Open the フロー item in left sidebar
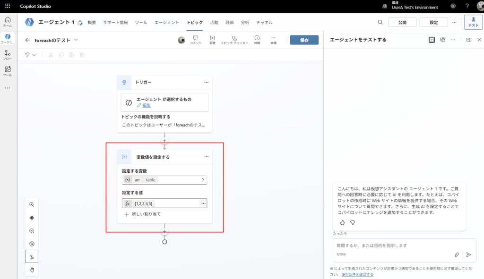This screenshot has width=484, height=279. pos(8,55)
